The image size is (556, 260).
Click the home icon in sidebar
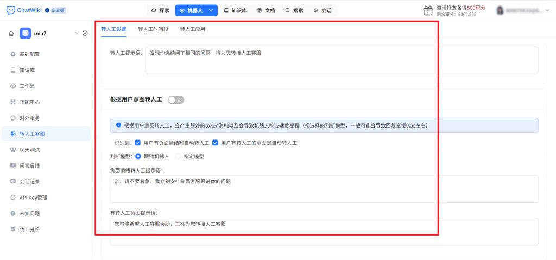click(11, 33)
